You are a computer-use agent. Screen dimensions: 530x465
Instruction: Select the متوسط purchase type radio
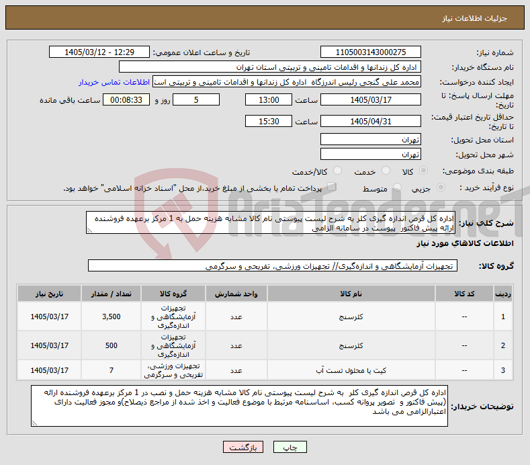[397, 187]
